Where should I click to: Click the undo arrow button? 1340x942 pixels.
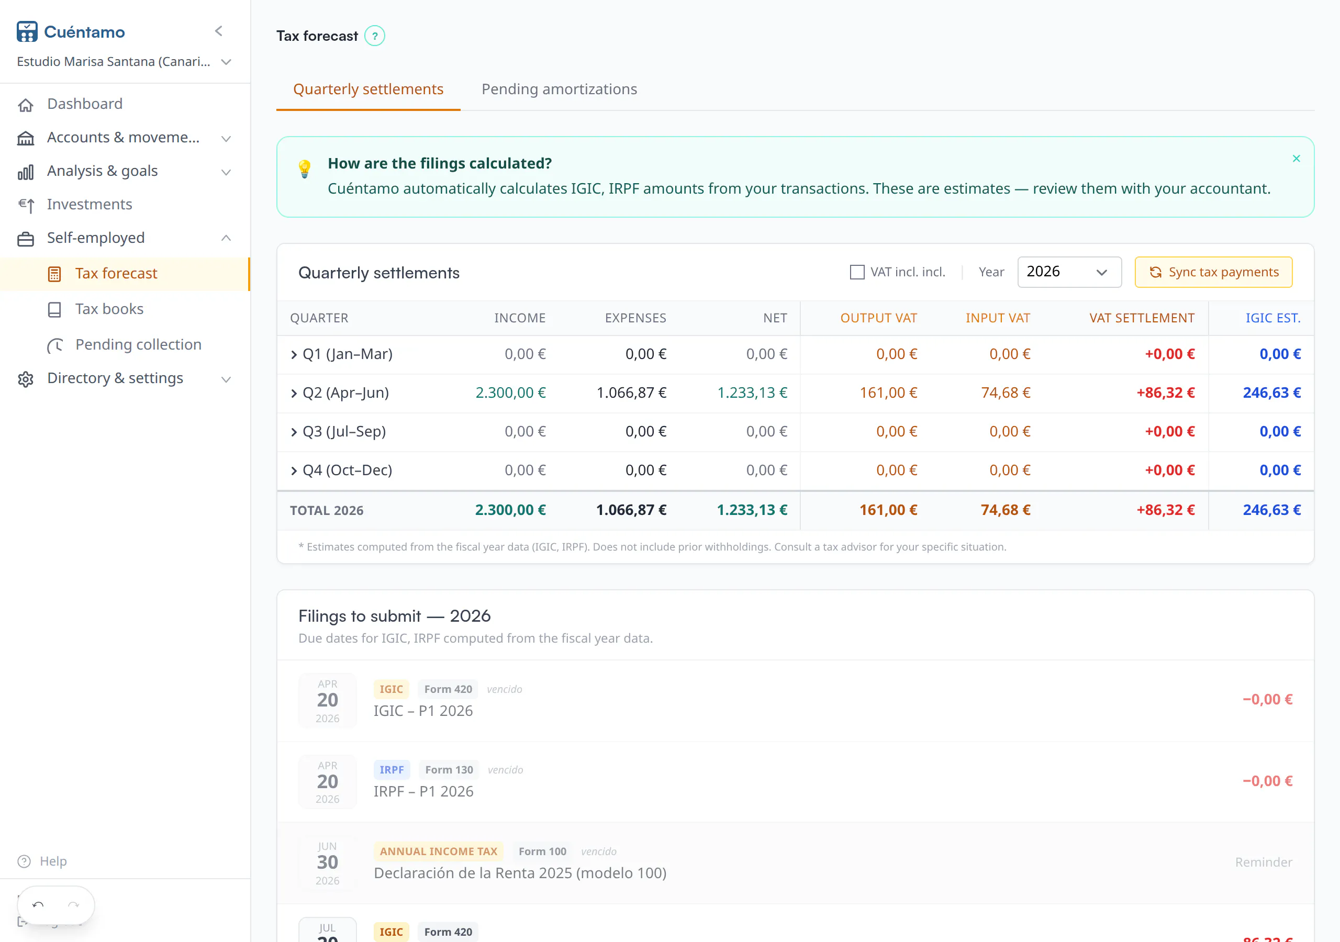click(38, 905)
